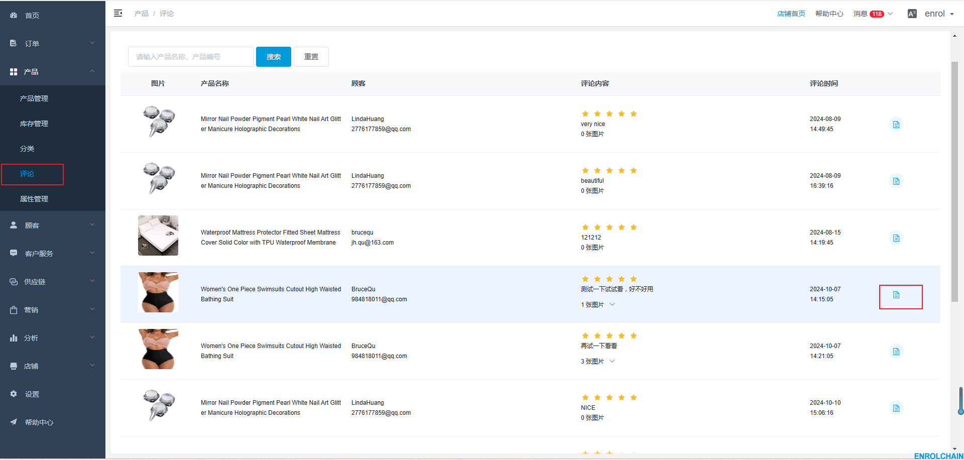Expand the 分析 sidebar menu chevron

92,337
